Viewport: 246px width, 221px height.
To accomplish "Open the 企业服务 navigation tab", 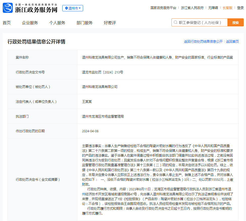I will [x=30, y=23].
